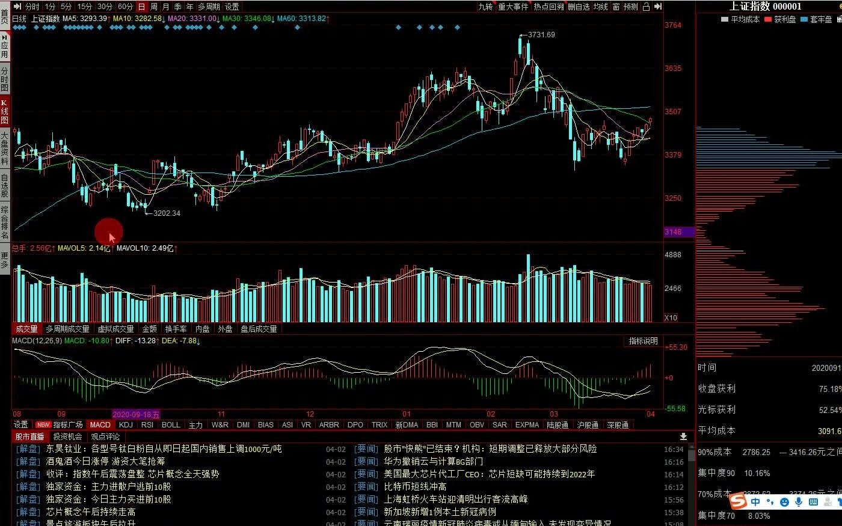
Task: Toggle 均线 moving averages
Action: pyautogui.click(x=600, y=7)
